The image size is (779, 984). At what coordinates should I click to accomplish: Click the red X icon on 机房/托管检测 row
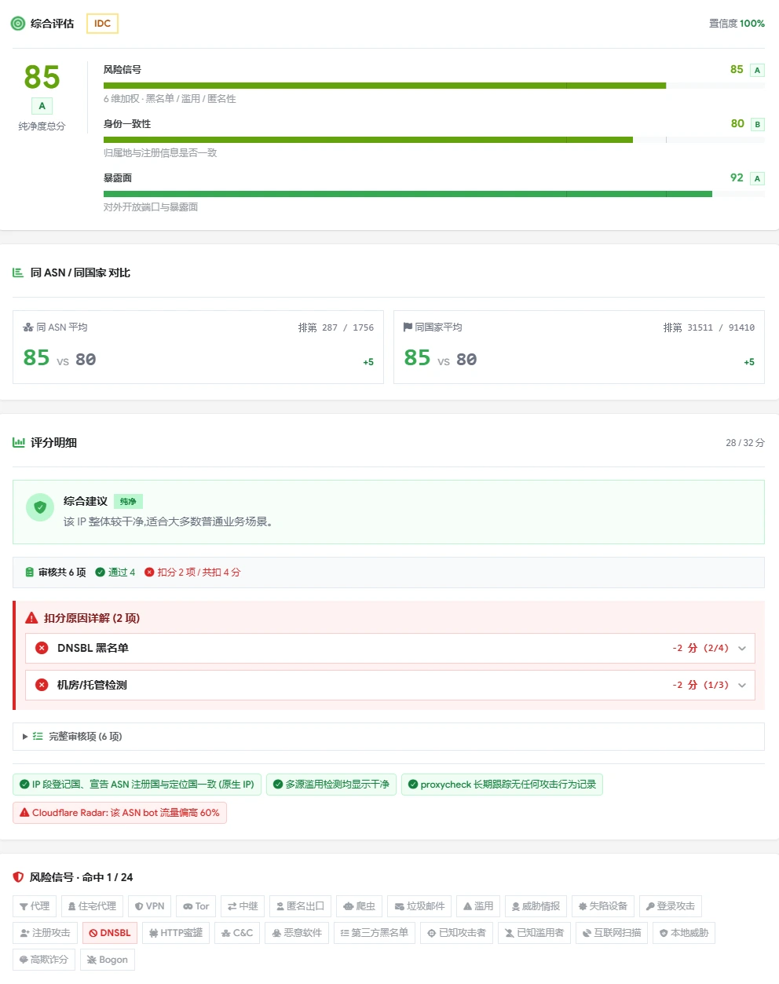point(42,685)
